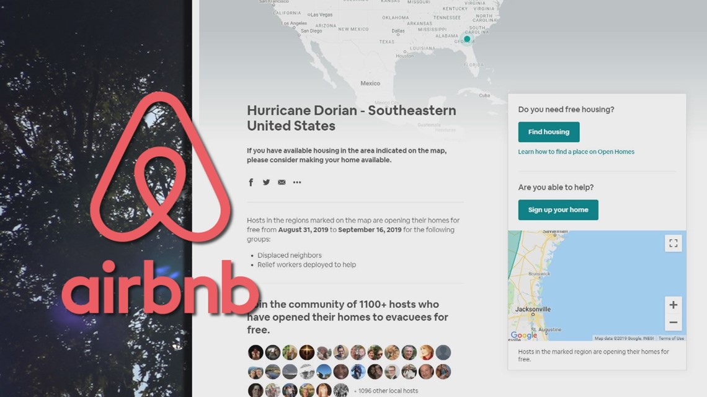Select the first host avatar in the top row
Screen dimensions: 707x397
click(x=256, y=352)
